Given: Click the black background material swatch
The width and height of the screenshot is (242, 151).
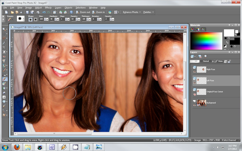Looking at the screenshot, I should 235,42.
